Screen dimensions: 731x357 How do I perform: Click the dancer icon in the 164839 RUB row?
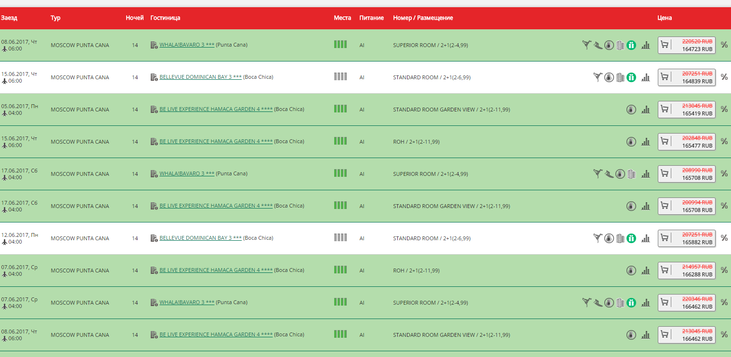[x=598, y=77]
